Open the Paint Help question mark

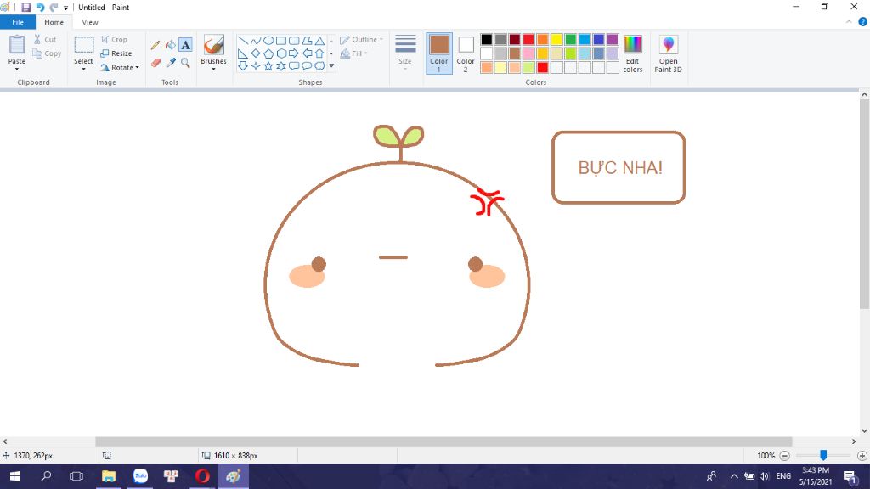tap(863, 22)
